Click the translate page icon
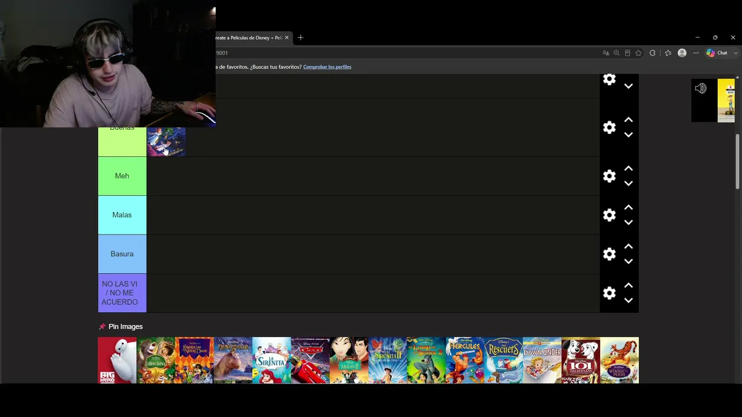 click(x=606, y=53)
